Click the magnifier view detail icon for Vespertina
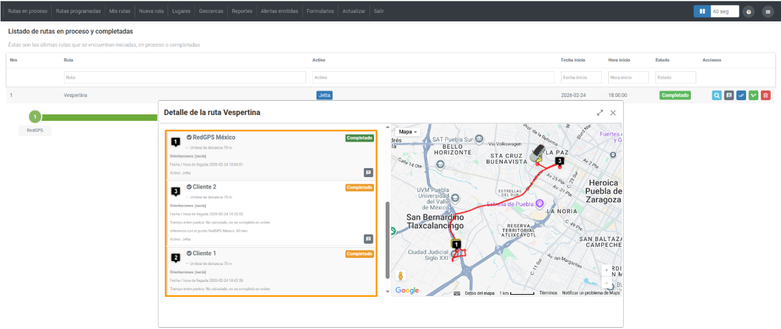781x329 pixels. tap(717, 95)
